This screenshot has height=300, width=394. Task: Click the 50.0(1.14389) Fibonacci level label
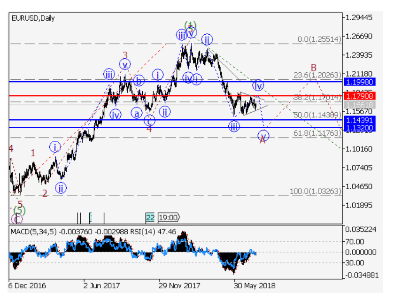pos(317,115)
